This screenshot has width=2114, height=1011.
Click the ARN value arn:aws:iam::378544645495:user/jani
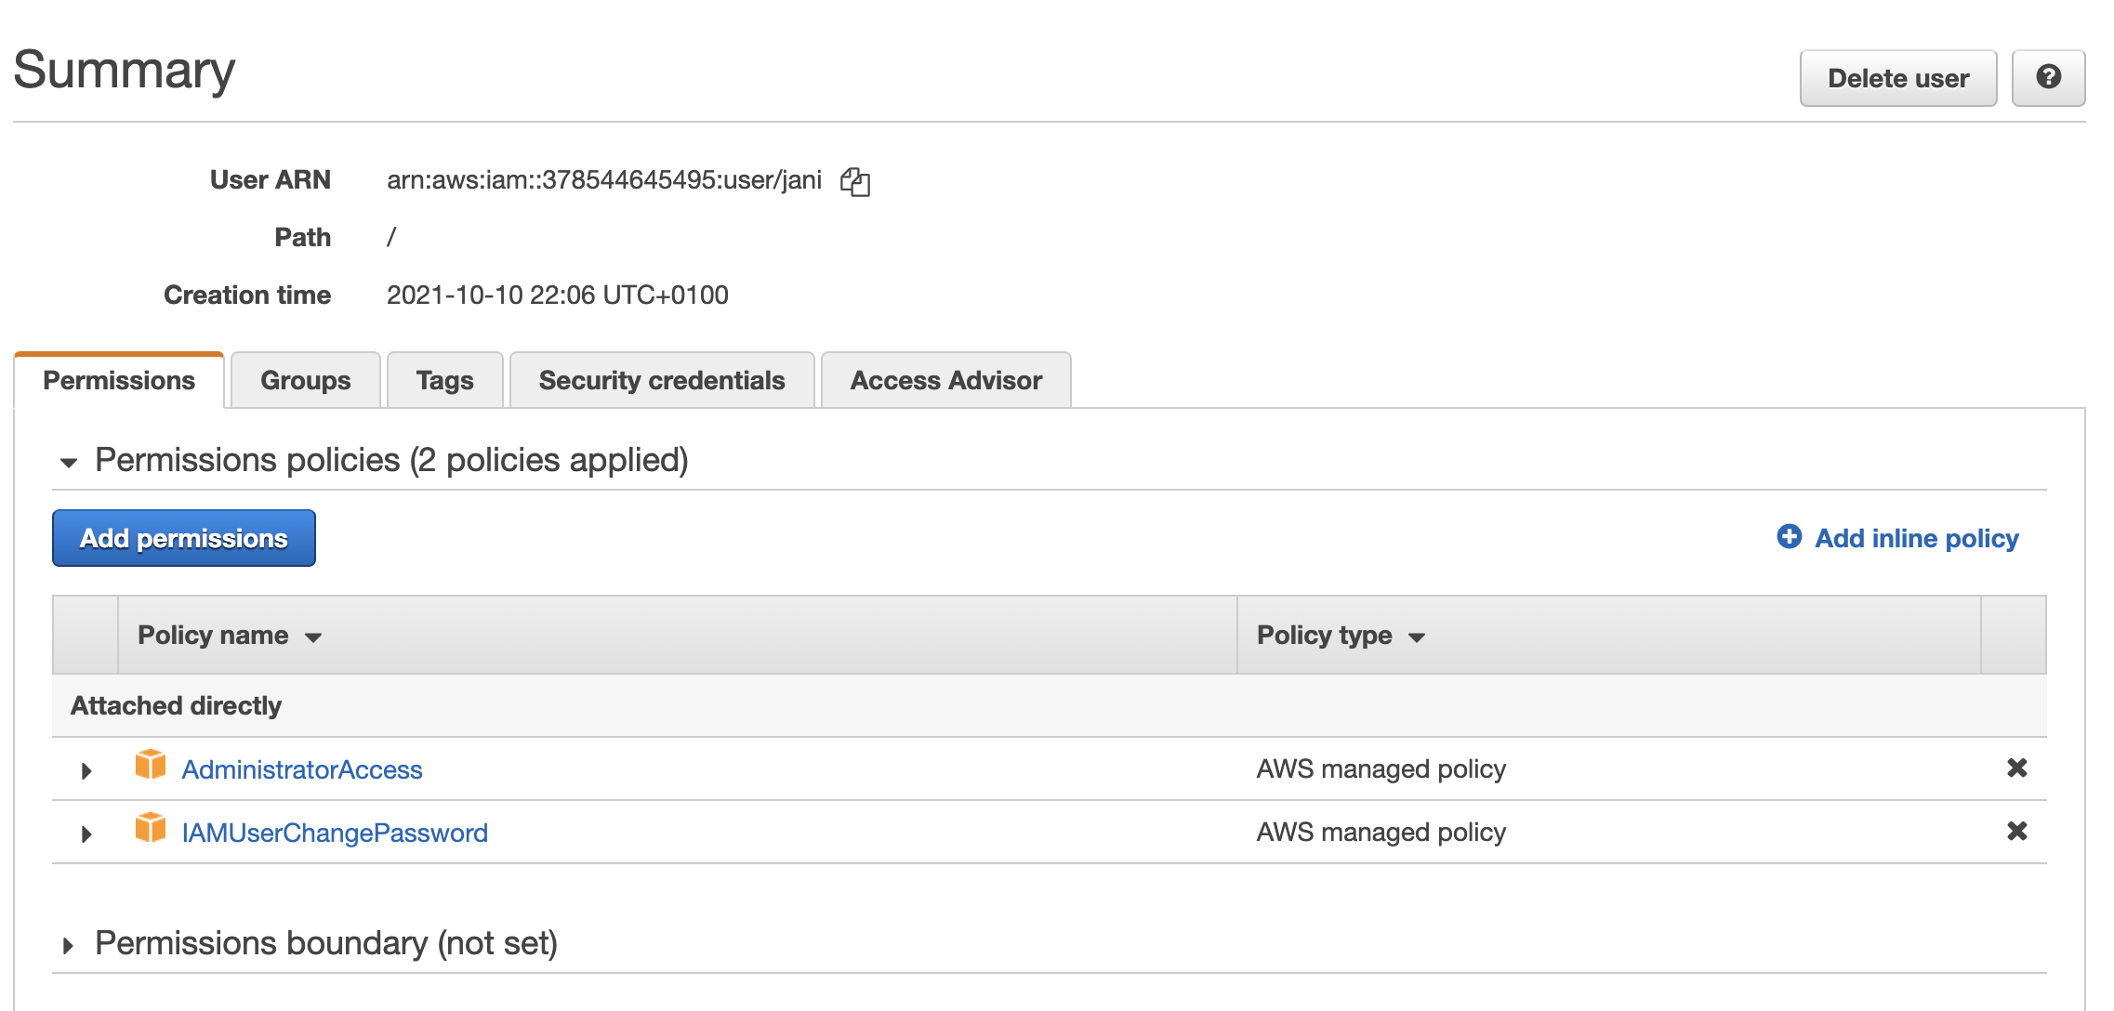coord(604,179)
